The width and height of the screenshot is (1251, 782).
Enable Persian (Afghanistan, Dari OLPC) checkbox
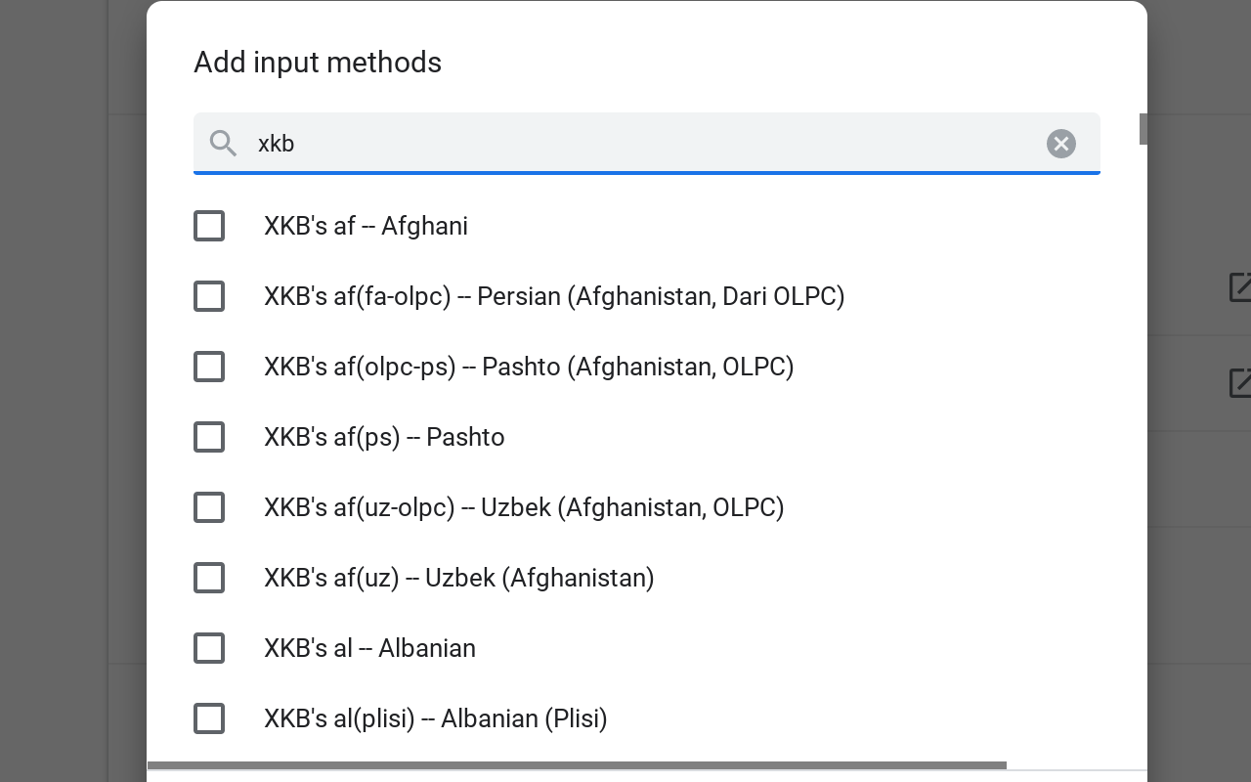[209, 296]
